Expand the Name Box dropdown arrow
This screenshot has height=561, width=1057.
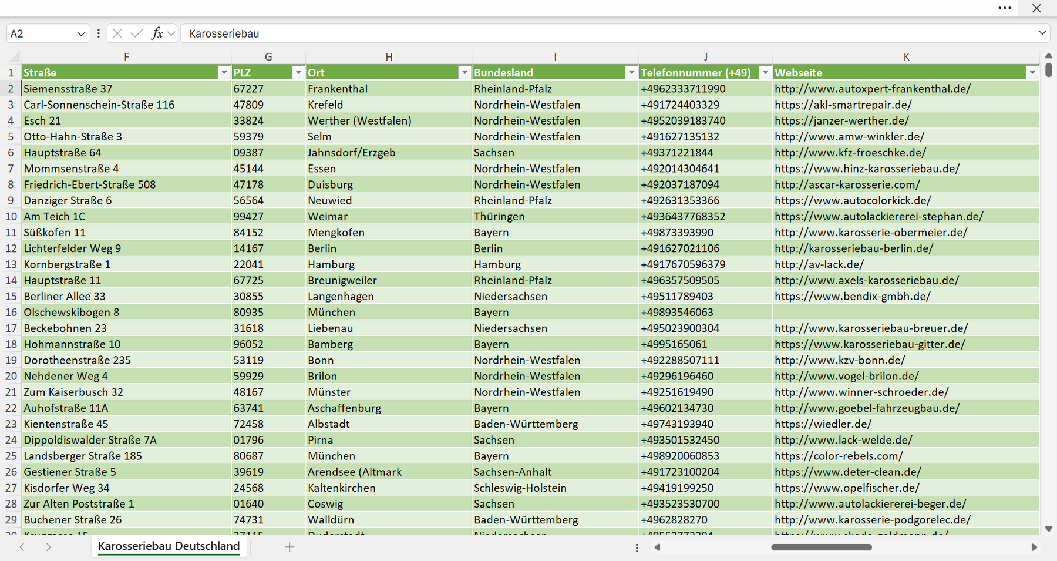point(81,34)
